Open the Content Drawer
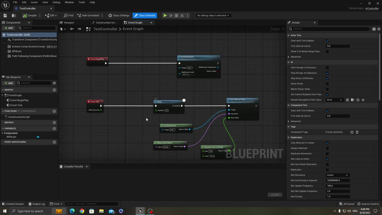382x215 pixels. point(13,204)
